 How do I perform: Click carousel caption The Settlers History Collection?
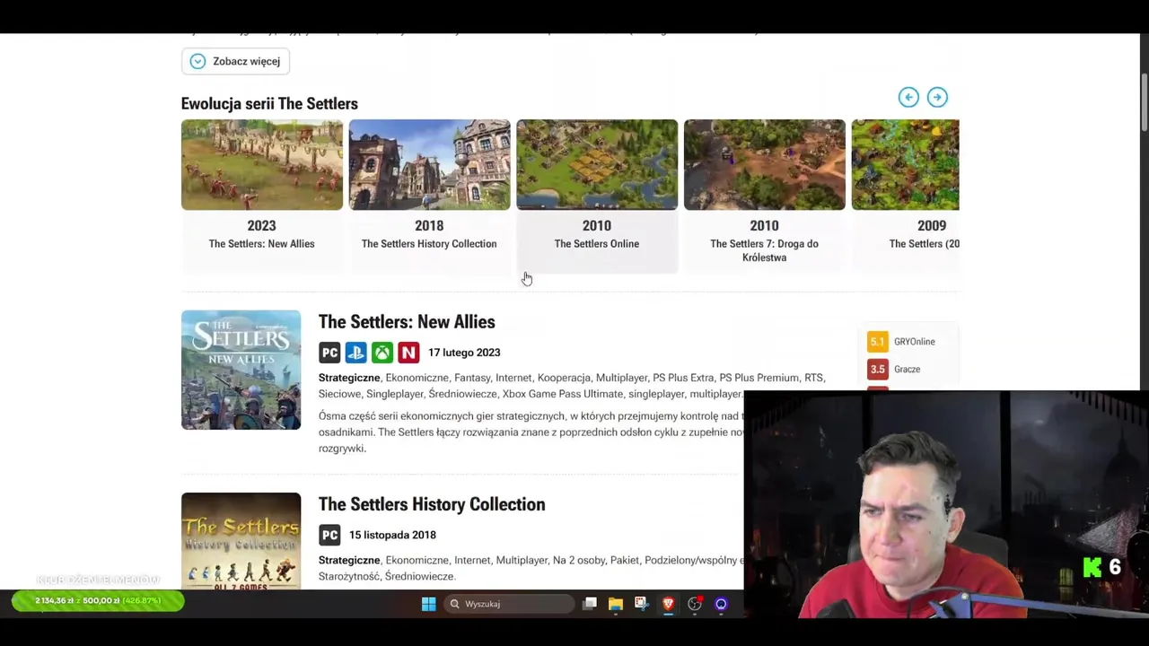pos(429,244)
